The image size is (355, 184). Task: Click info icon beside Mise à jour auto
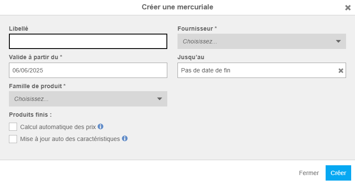click(125, 138)
